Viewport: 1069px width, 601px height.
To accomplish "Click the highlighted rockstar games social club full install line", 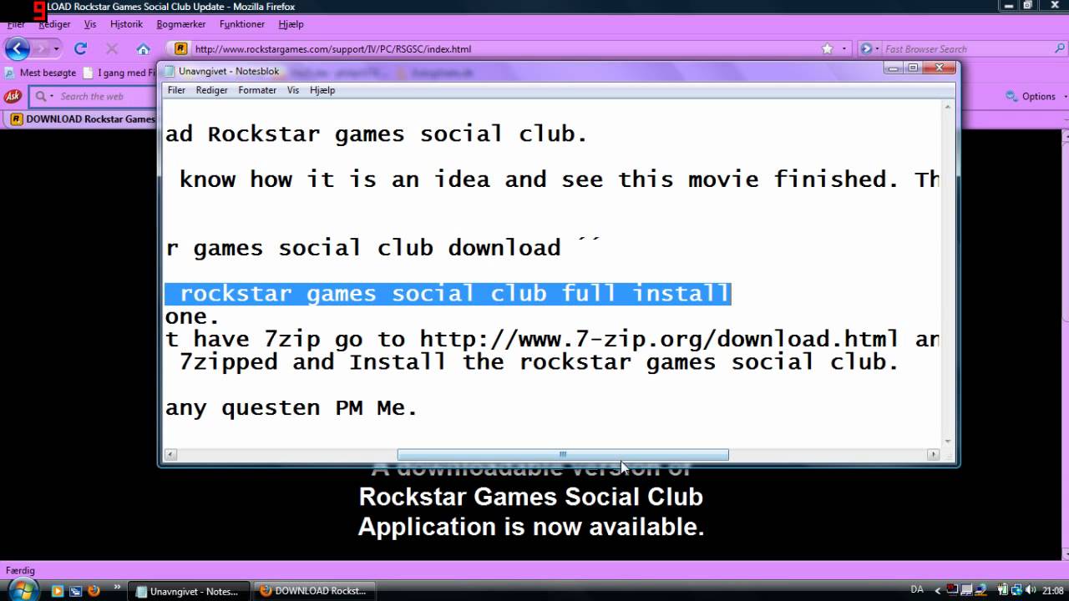I will pyautogui.click(x=448, y=294).
